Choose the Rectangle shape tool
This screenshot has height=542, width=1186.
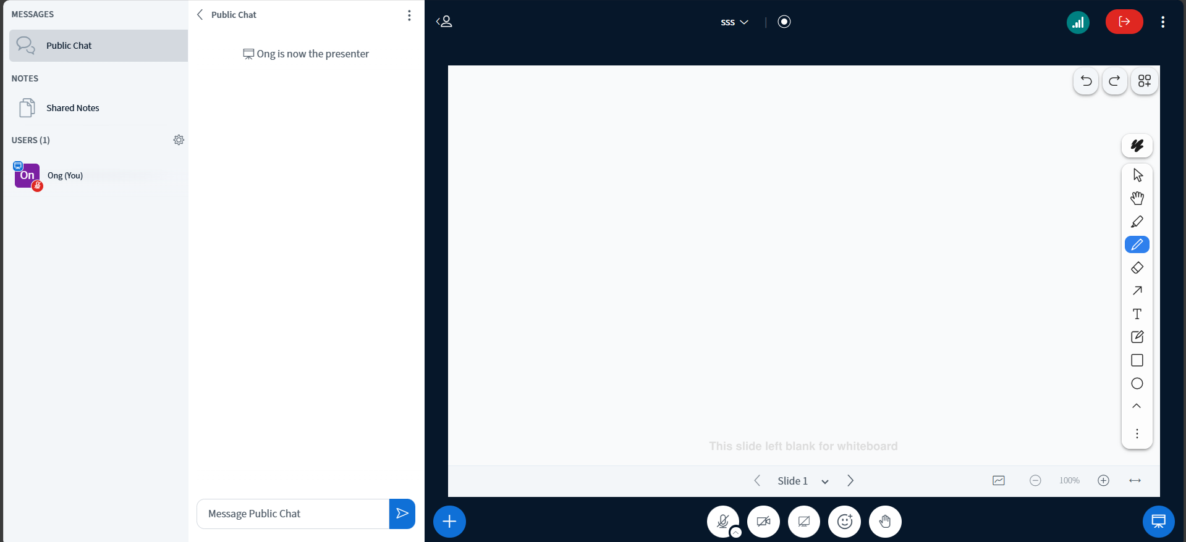pos(1137,361)
